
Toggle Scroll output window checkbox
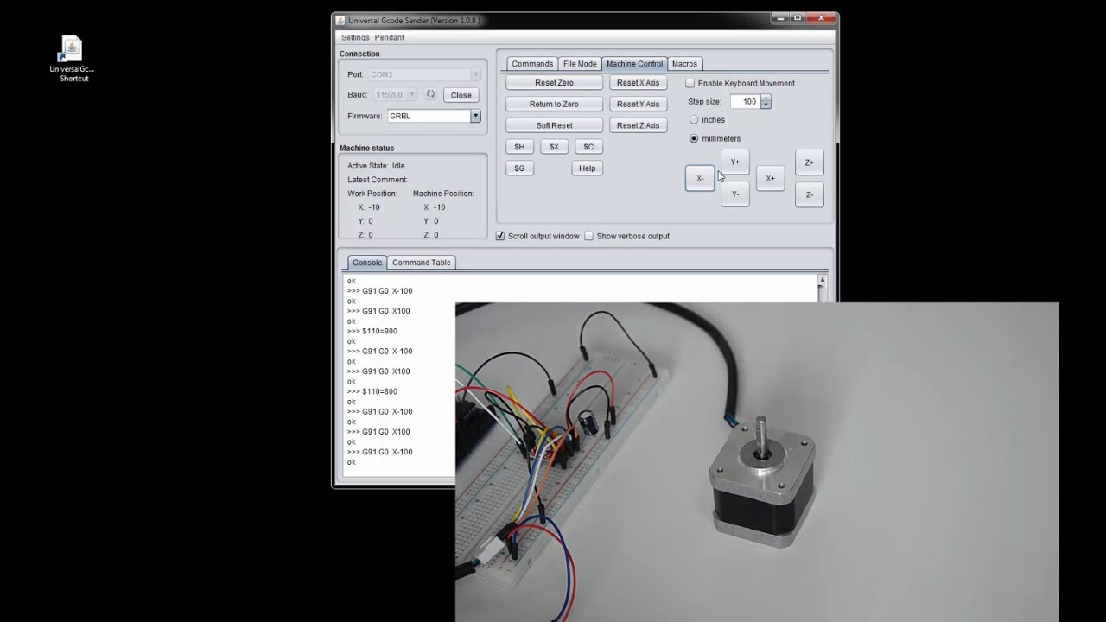point(500,236)
